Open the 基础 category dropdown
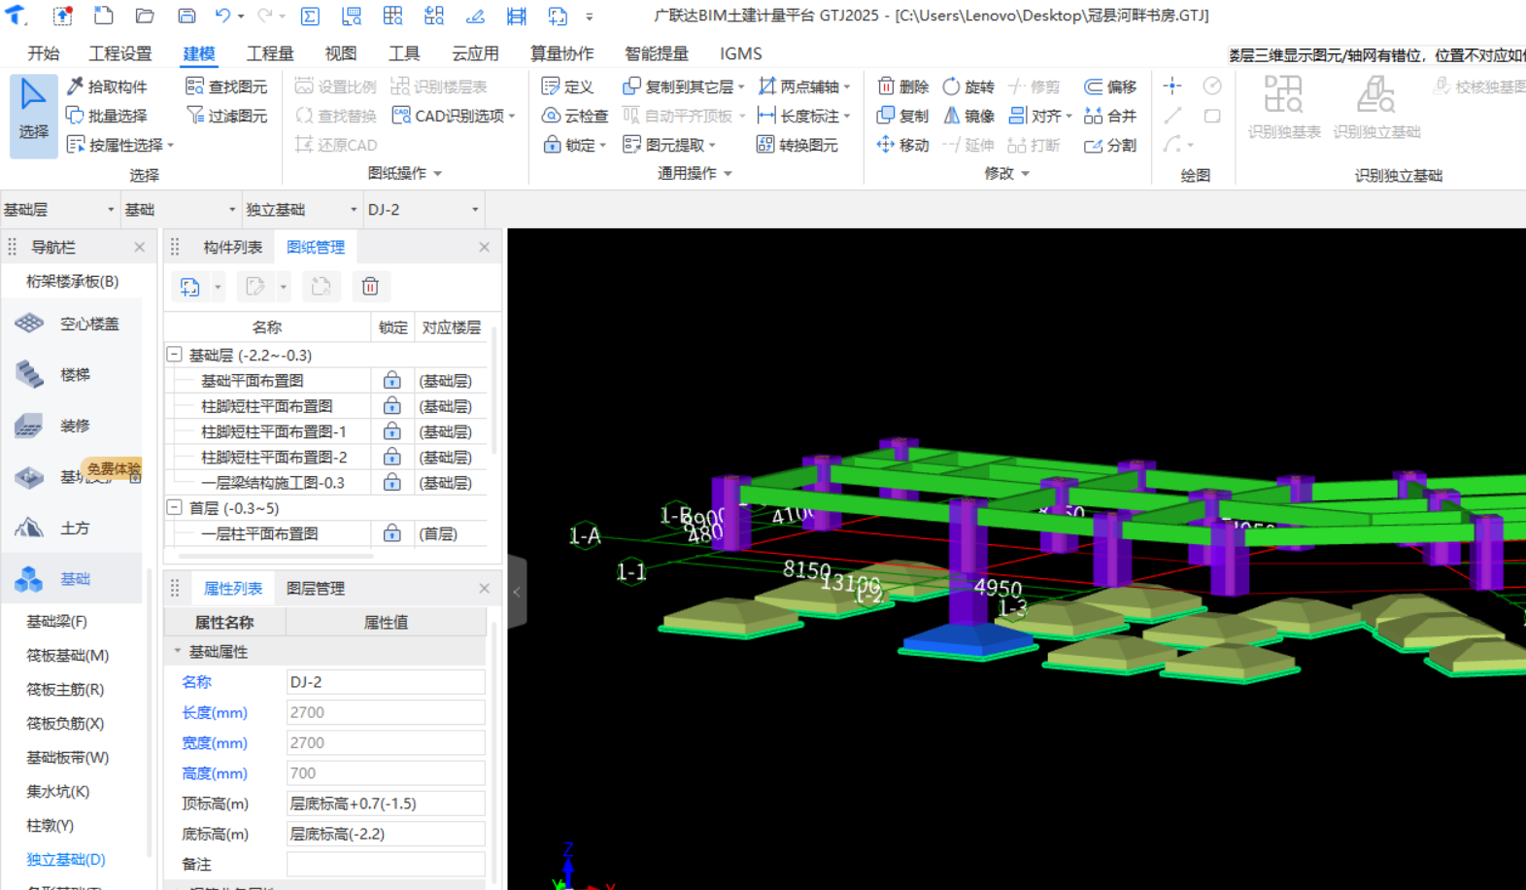Image resolution: width=1526 pixels, height=890 pixels. click(x=180, y=209)
